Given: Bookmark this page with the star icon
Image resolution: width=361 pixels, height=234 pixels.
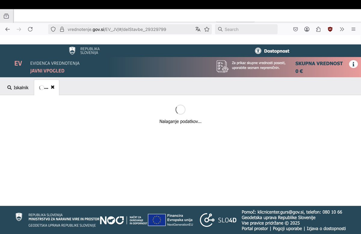Looking at the screenshot, I should tap(207, 29).
